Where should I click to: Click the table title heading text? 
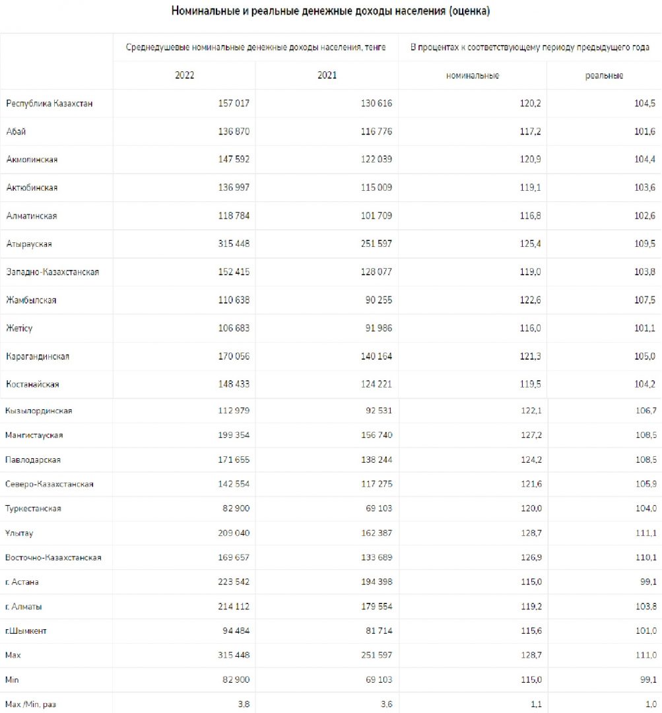point(331,11)
